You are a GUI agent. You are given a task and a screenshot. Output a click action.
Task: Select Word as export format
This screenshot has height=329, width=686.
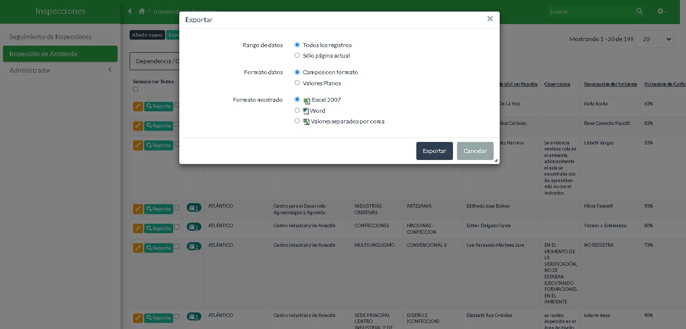[x=297, y=110]
